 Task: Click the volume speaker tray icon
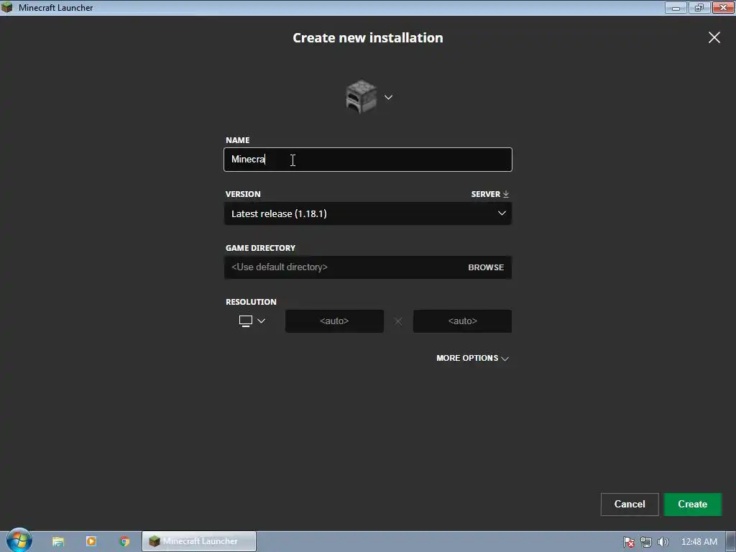tap(663, 542)
